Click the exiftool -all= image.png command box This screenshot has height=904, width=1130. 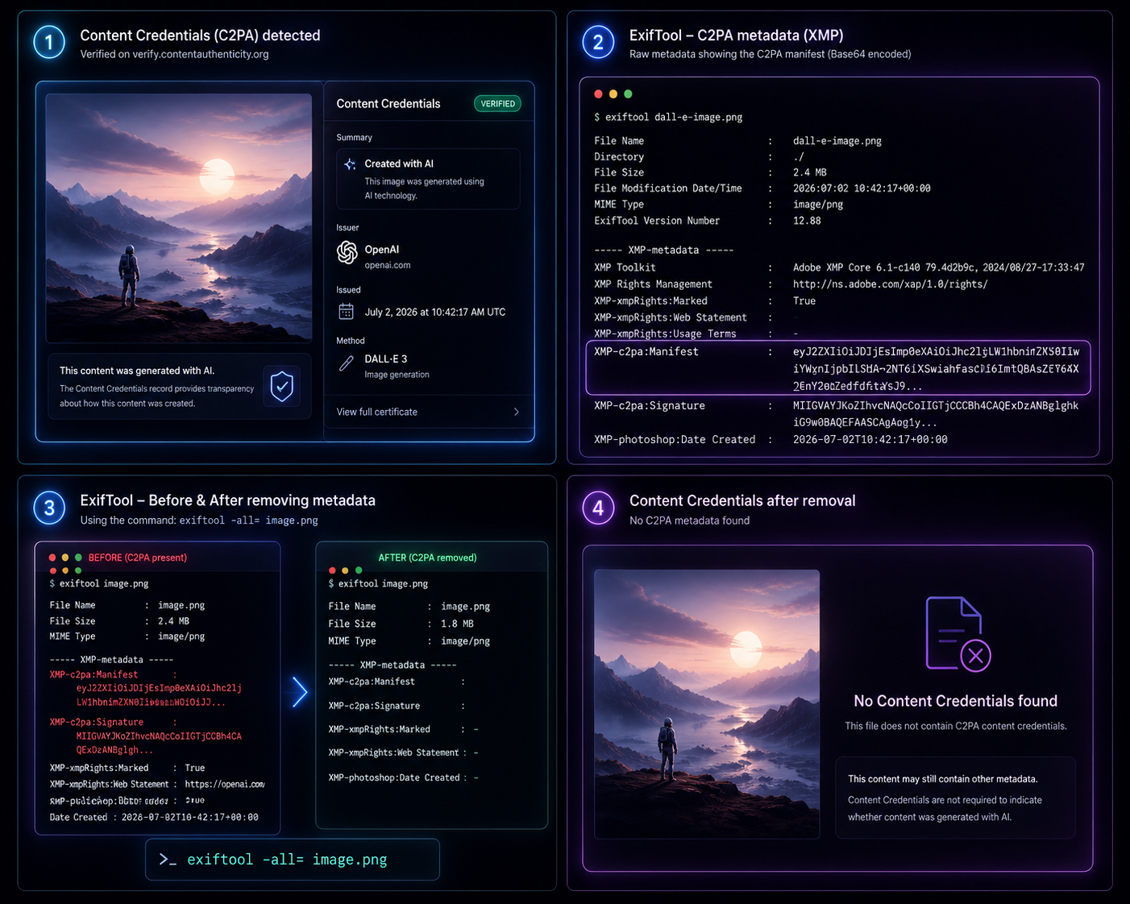[293, 860]
